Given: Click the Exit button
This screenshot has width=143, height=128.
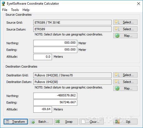Looking at the screenshot, I should [125, 122].
